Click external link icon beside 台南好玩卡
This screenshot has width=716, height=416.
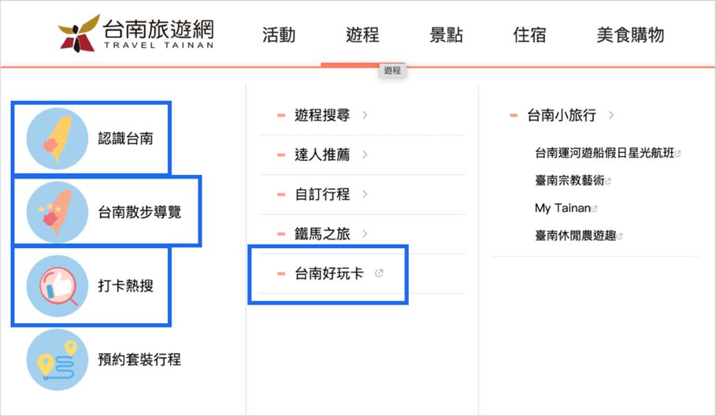pyautogui.click(x=379, y=273)
